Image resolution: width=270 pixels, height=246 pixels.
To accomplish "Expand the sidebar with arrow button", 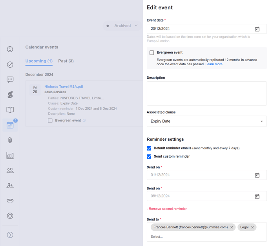I will pos(10,235).
